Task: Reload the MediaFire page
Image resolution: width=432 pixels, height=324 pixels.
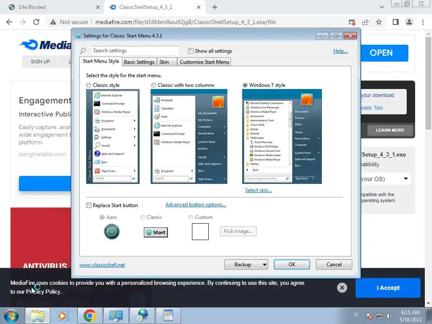Action: click(36, 22)
